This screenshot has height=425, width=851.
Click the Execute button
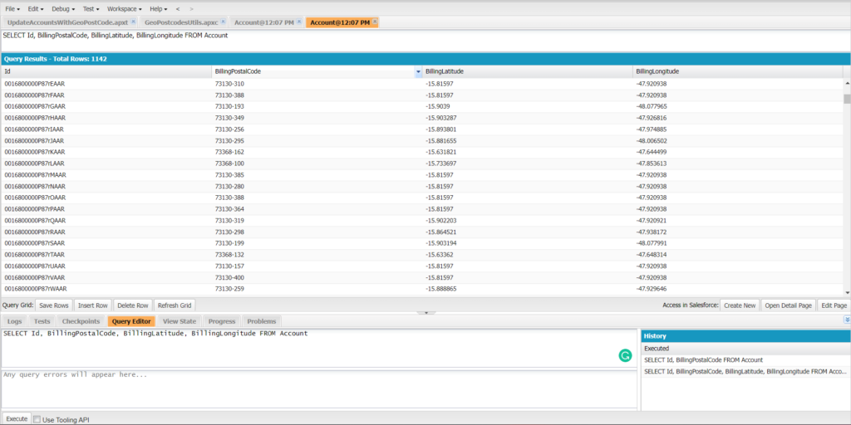(17, 418)
